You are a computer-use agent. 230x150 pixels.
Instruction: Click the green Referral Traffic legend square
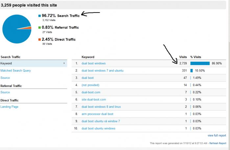tap(39, 28)
